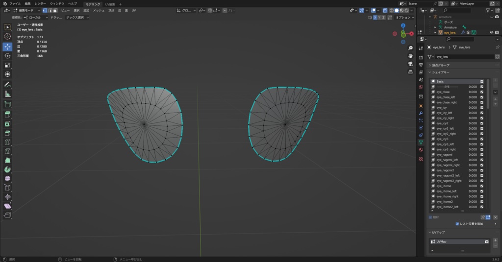The width and height of the screenshot is (502, 262).
Task: Click the hand pan view icon
Action: [410, 56]
